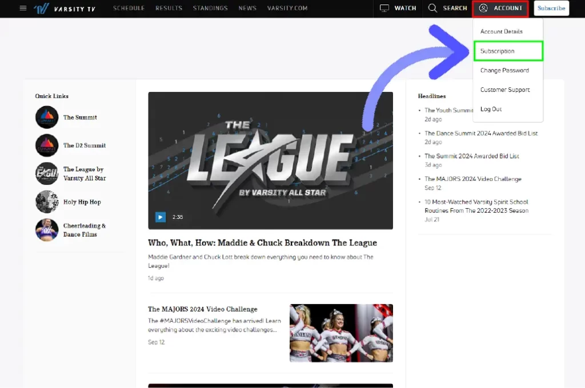Image resolution: width=585 pixels, height=388 pixels.
Task: Open The Youth Summit headline
Action: [x=448, y=110]
